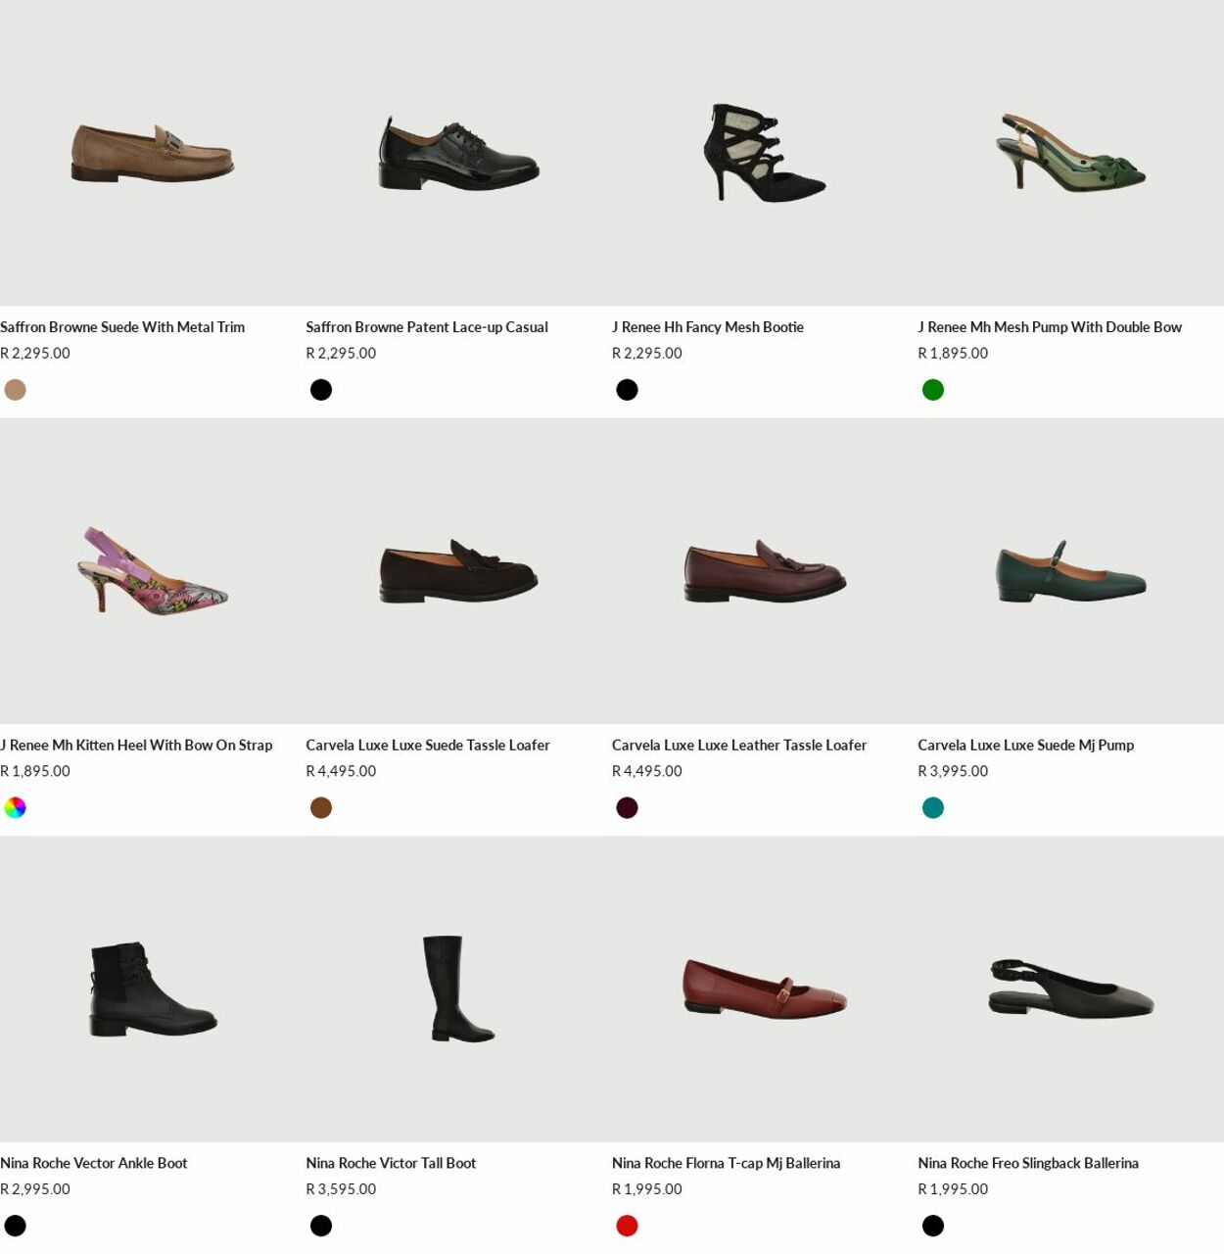This screenshot has height=1254, width=1224.
Task: View the burgundy leather tassel loafer photo
Action: point(765,571)
